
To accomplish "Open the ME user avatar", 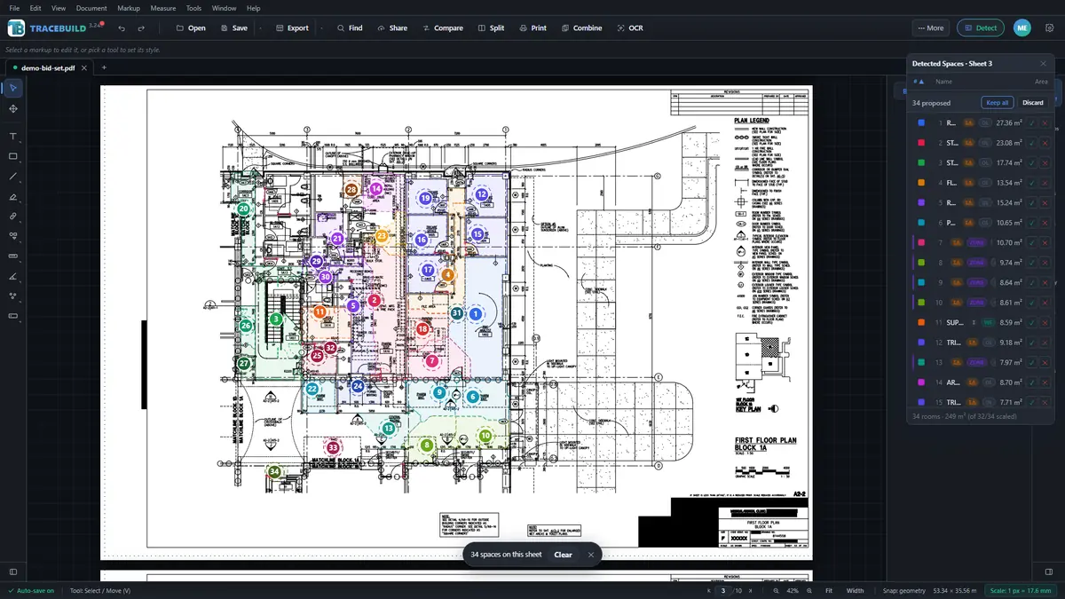I will [1022, 28].
